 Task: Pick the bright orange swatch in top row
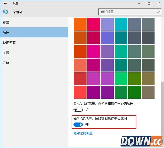tap(80, 24)
